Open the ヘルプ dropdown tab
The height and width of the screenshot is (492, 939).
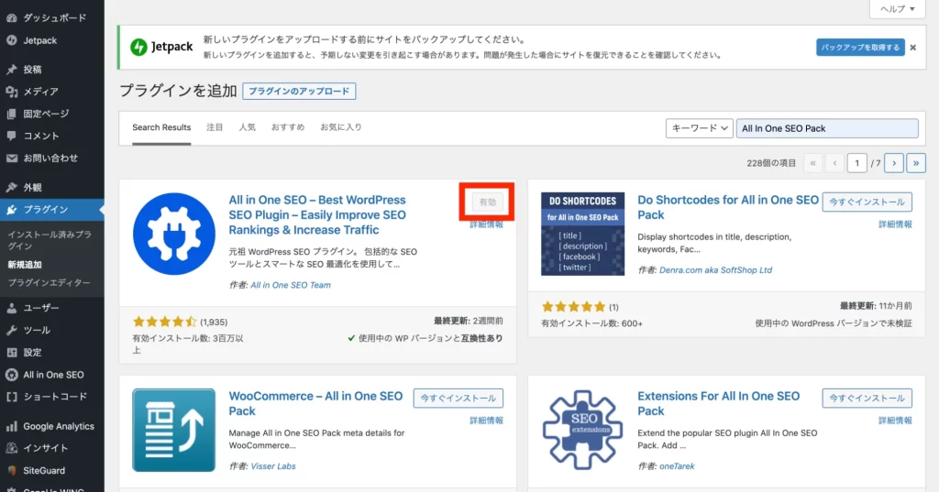(897, 8)
